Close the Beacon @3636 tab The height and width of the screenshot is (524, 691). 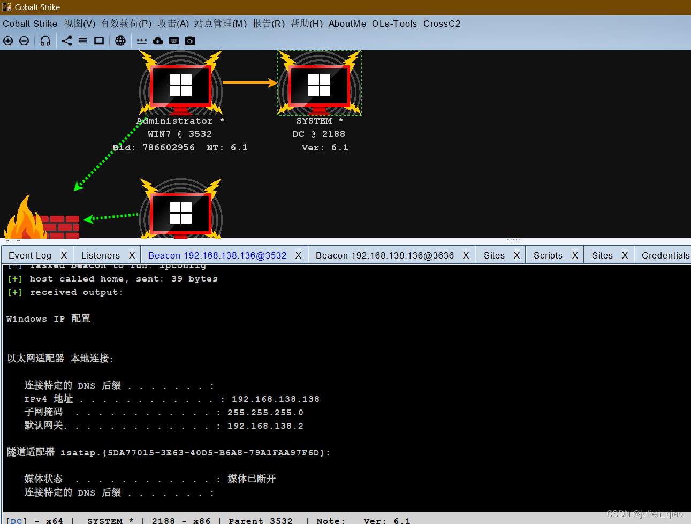[x=466, y=256]
